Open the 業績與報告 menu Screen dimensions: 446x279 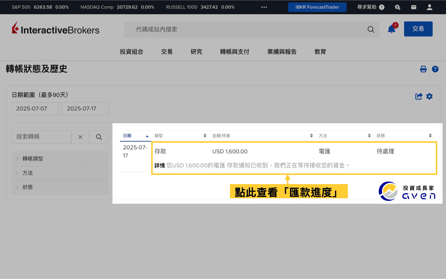282,52
